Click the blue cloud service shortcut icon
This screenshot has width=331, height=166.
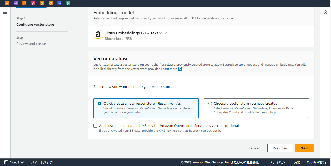click(x=59, y=3)
